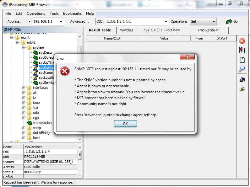Expand the icmp folder node

pyautogui.click(x=24, y=103)
